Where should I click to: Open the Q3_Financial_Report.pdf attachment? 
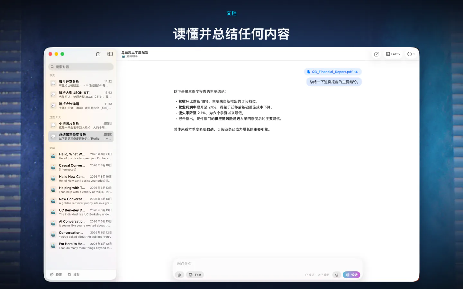point(332,72)
